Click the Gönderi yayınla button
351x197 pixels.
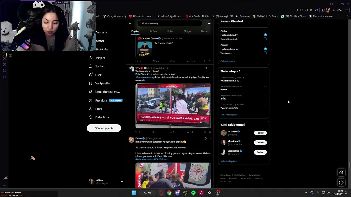click(104, 128)
